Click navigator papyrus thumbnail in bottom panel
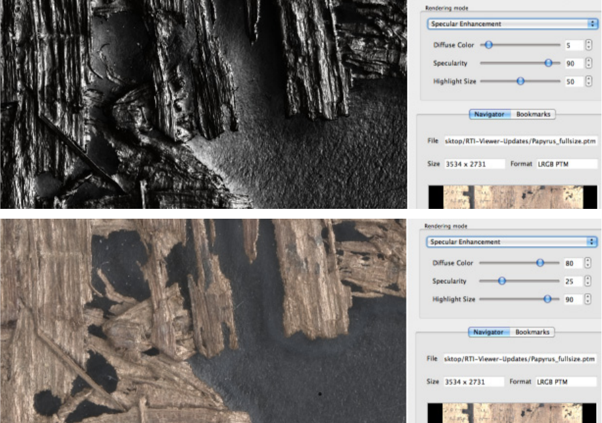 (x=512, y=413)
